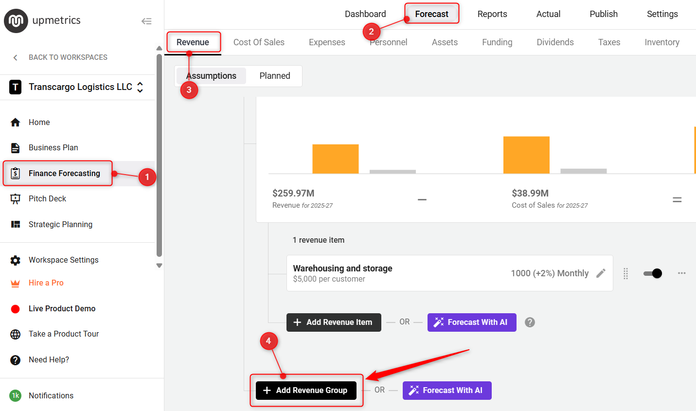
Task: Open Strategic Planning in the sidebar
Action: pos(61,224)
